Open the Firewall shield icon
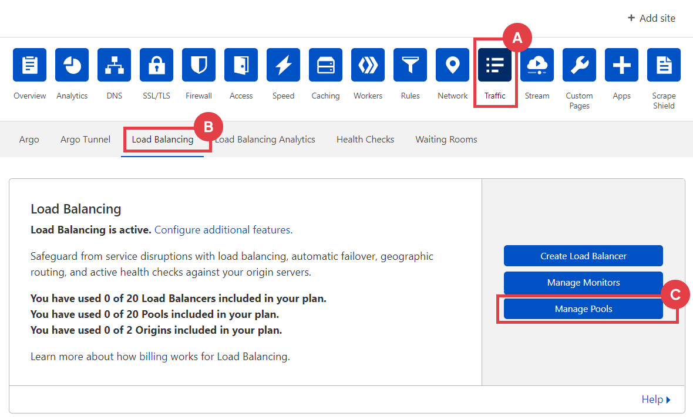Screen dimensions: 693x417 [199, 65]
